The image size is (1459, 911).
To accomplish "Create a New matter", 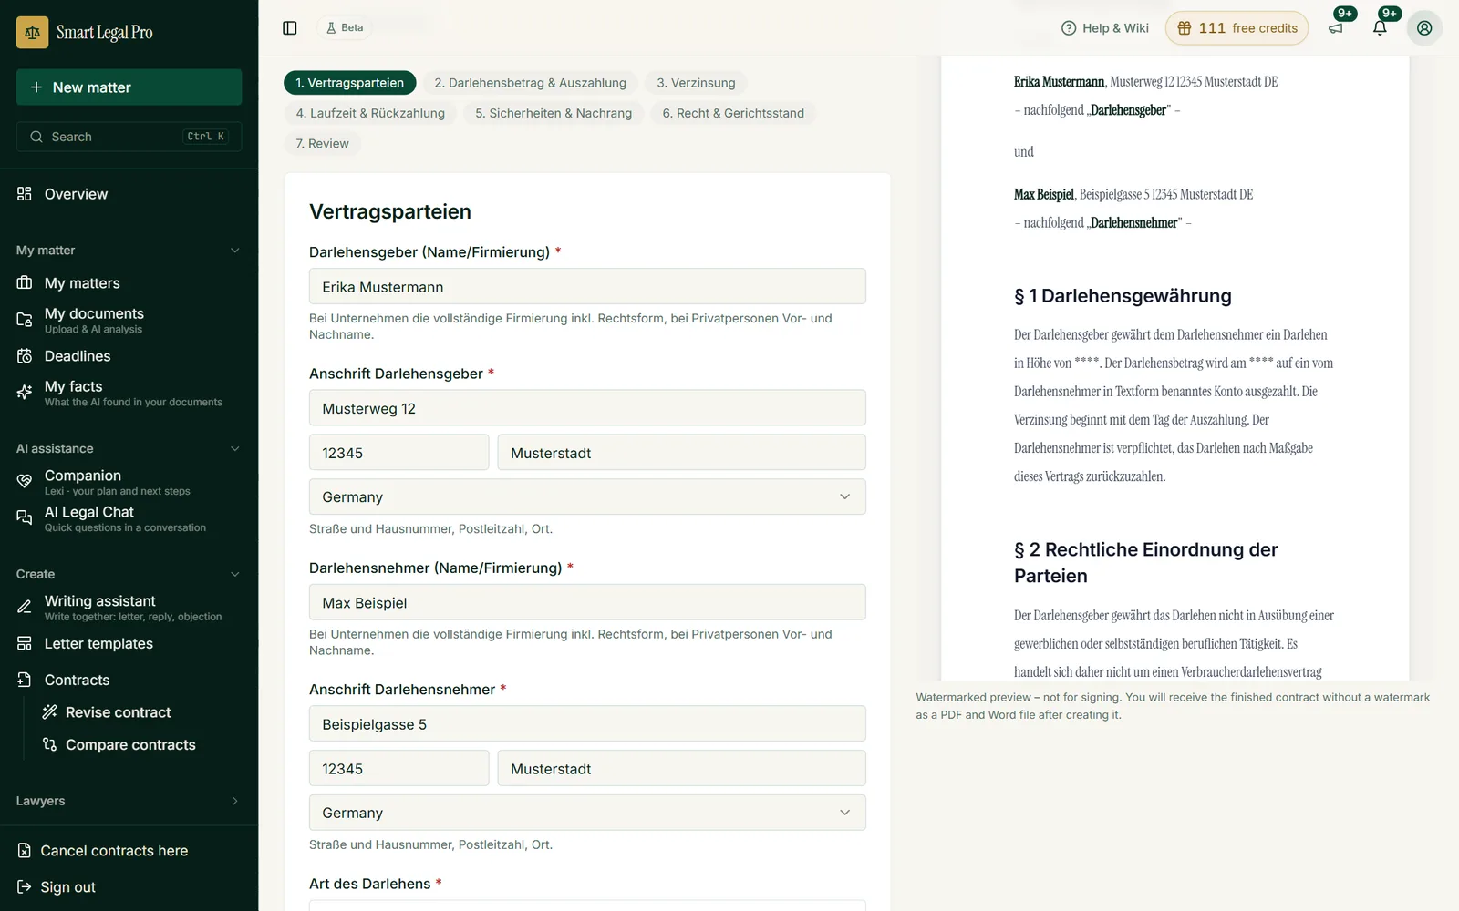I will [129, 87].
